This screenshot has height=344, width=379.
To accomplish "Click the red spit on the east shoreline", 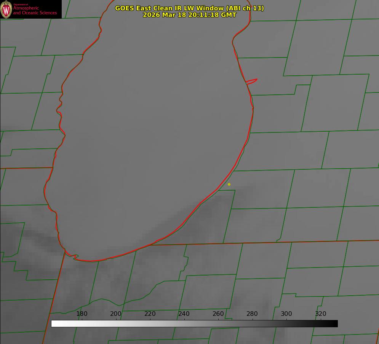I will (252, 81).
